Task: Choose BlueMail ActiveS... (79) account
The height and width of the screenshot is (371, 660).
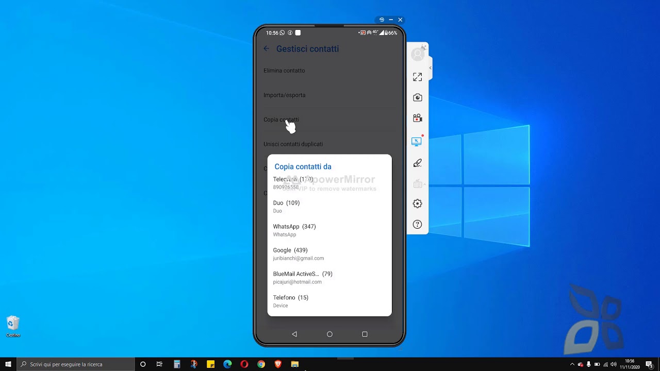Action: pyautogui.click(x=329, y=278)
